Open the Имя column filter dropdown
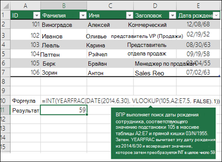This screenshot has width=222, height=162. pos(129,15)
